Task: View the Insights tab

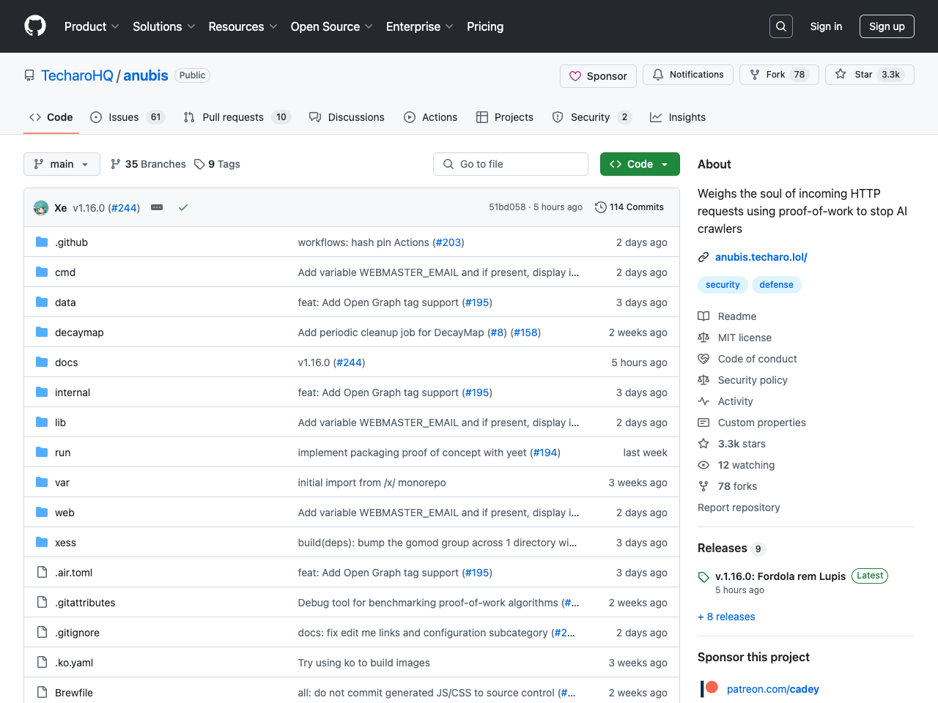Action: 678,117
